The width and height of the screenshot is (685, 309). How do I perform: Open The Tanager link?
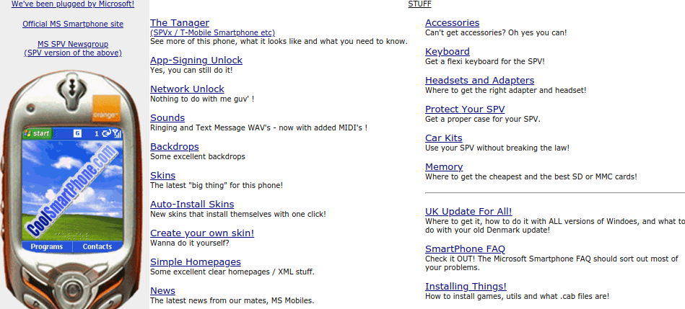[x=180, y=22]
